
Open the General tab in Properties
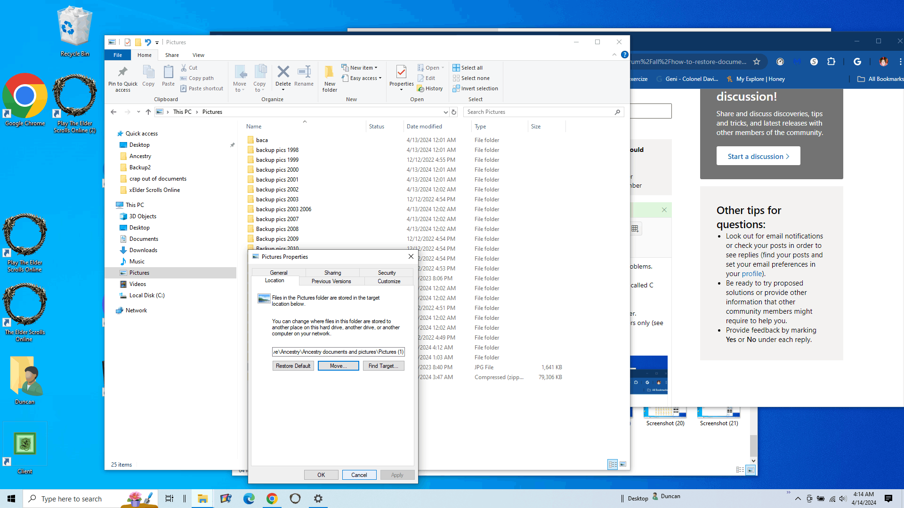[279, 273]
